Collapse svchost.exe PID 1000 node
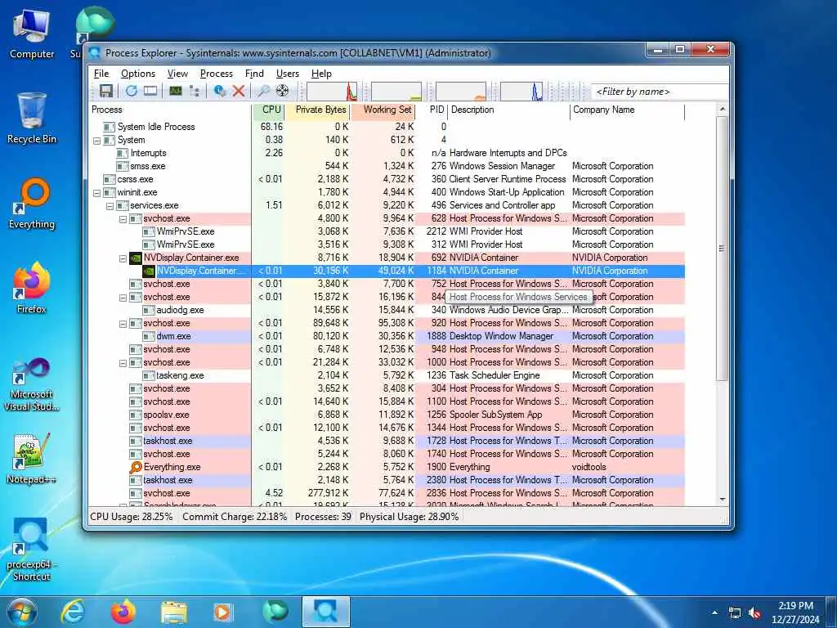This screenshot has width=837, height=628. point(123,363)
